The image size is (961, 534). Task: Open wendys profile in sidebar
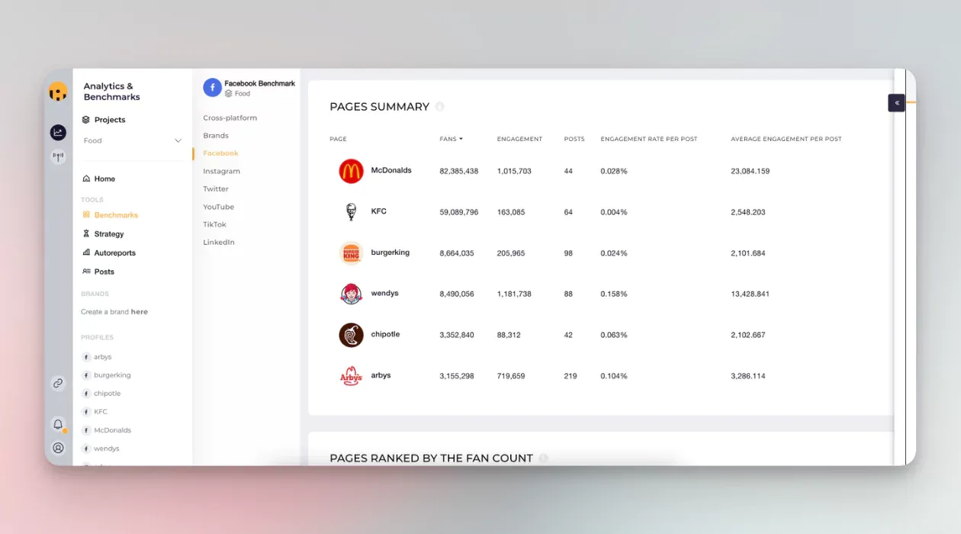coord(106,449)
